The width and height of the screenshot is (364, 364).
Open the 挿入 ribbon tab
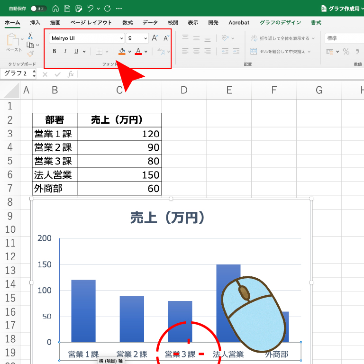pyautogui.click(x=35, y=23)
